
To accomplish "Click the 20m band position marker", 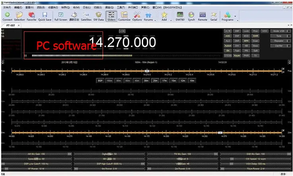I will [x=220, y=133].
